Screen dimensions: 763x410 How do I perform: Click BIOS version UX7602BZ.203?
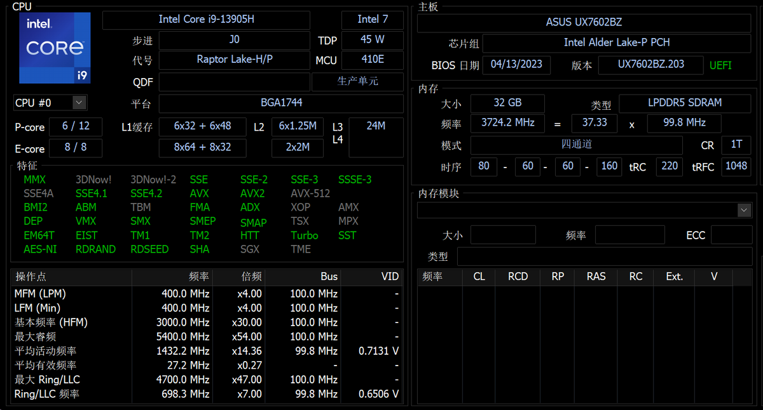(651, 65)
